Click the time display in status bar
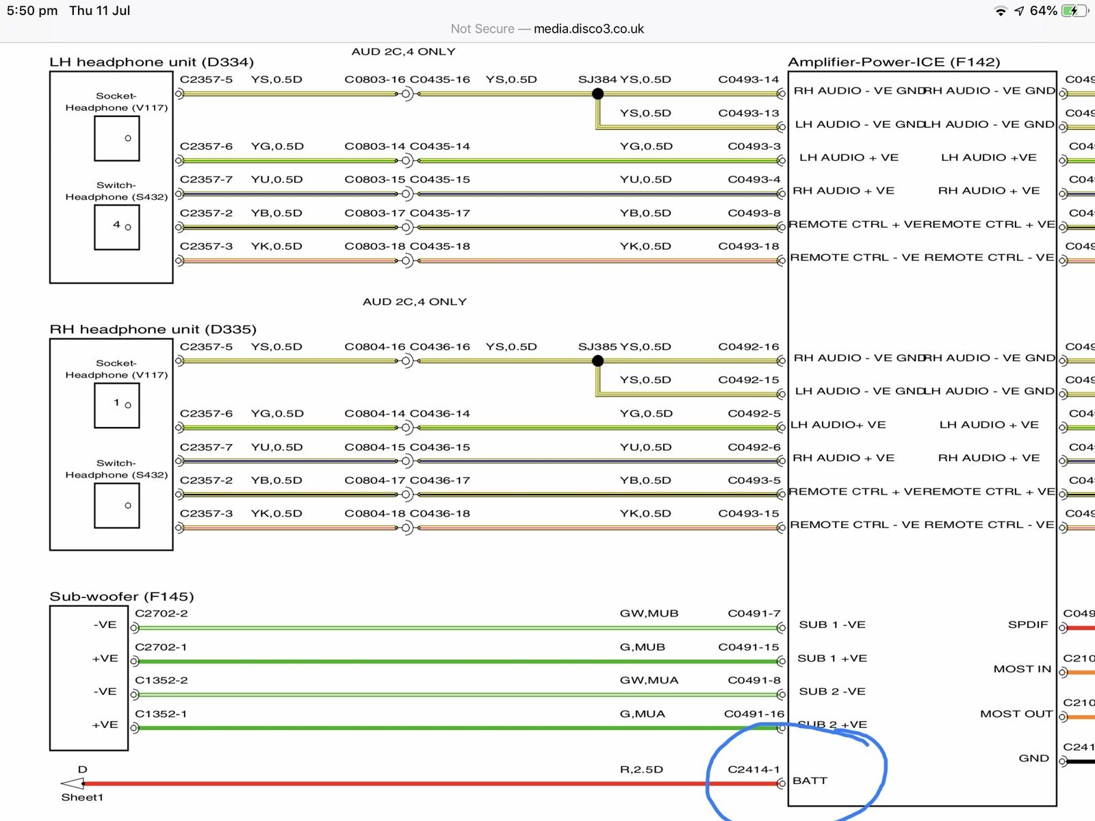Screen dimensions: 1095x821 32,11
